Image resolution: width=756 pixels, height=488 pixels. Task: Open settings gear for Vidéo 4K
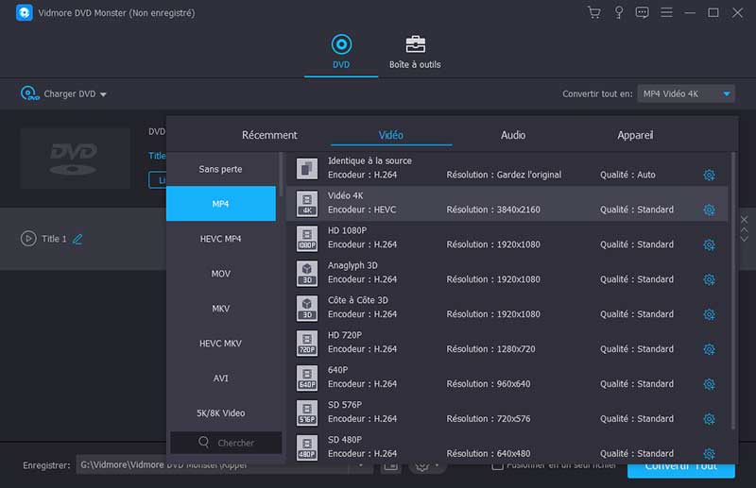[x=709, y=210]
